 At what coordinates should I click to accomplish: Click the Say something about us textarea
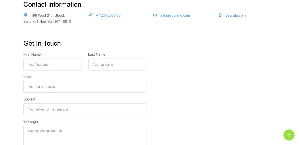click(x=85, y=136)
